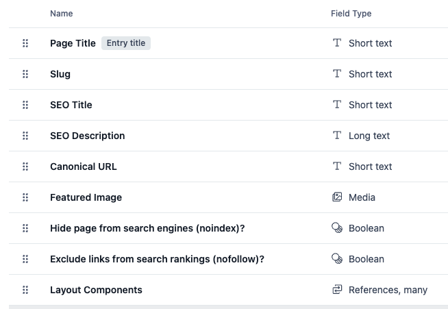The height and width of the screenshot is (309, 448).
Task: Select the Canonical URL field
Action: [83, 166]
